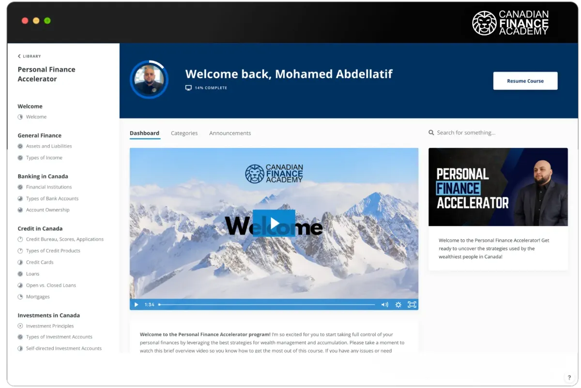Open the Types of Credit Products lesson
581x388 pixels.
tap(53, 251)
